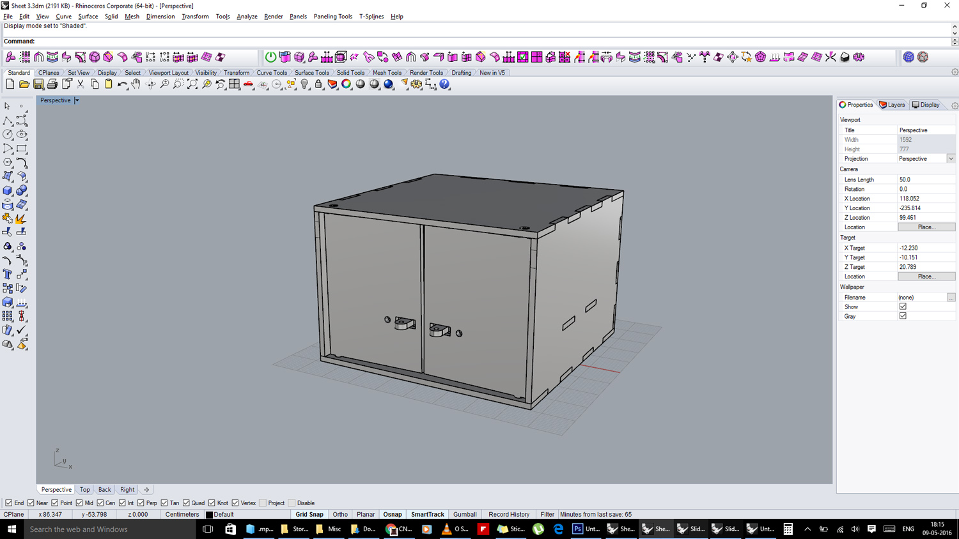Screen dimensions: 959x539
Task: Toggle Grid Snap in status bar
Action: (309, 514)
